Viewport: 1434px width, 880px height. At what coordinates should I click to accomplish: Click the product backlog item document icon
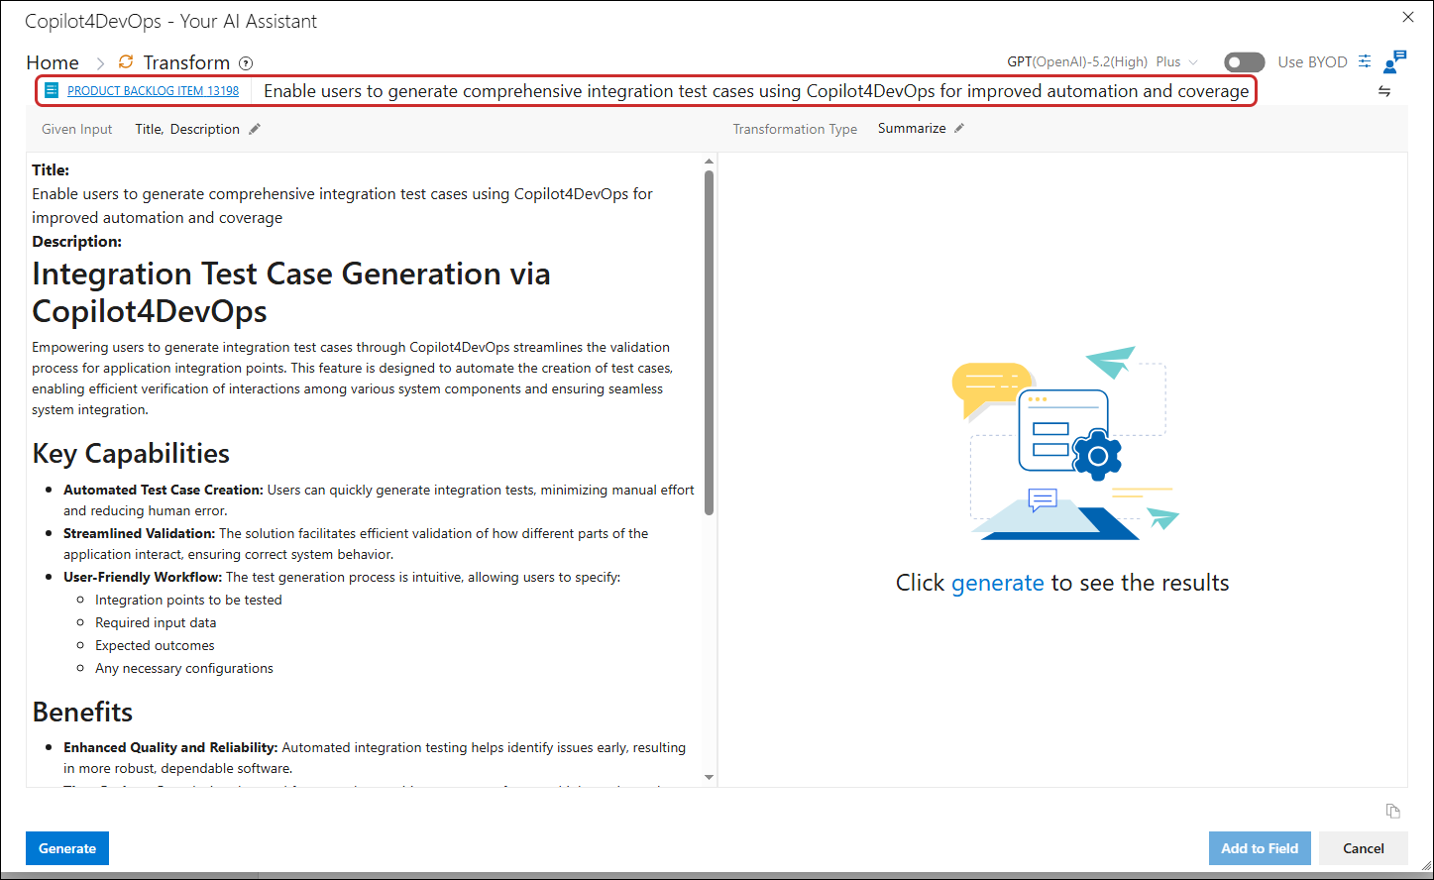pos(53,90)
